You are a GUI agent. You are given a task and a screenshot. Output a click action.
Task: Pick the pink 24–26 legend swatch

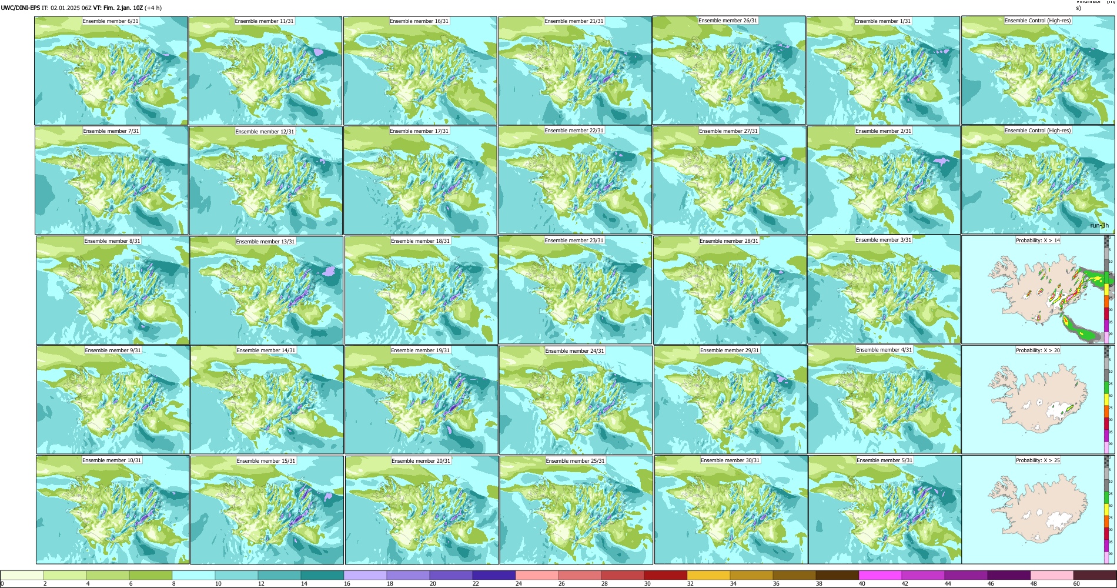pos(537,576)
